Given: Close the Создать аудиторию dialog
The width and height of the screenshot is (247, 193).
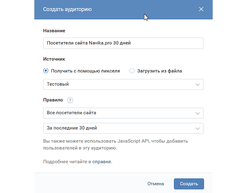Looking at the screenshot, I should [x=201, y=9].
